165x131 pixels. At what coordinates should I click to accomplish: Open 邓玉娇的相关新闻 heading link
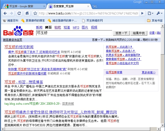click(19, 47)
